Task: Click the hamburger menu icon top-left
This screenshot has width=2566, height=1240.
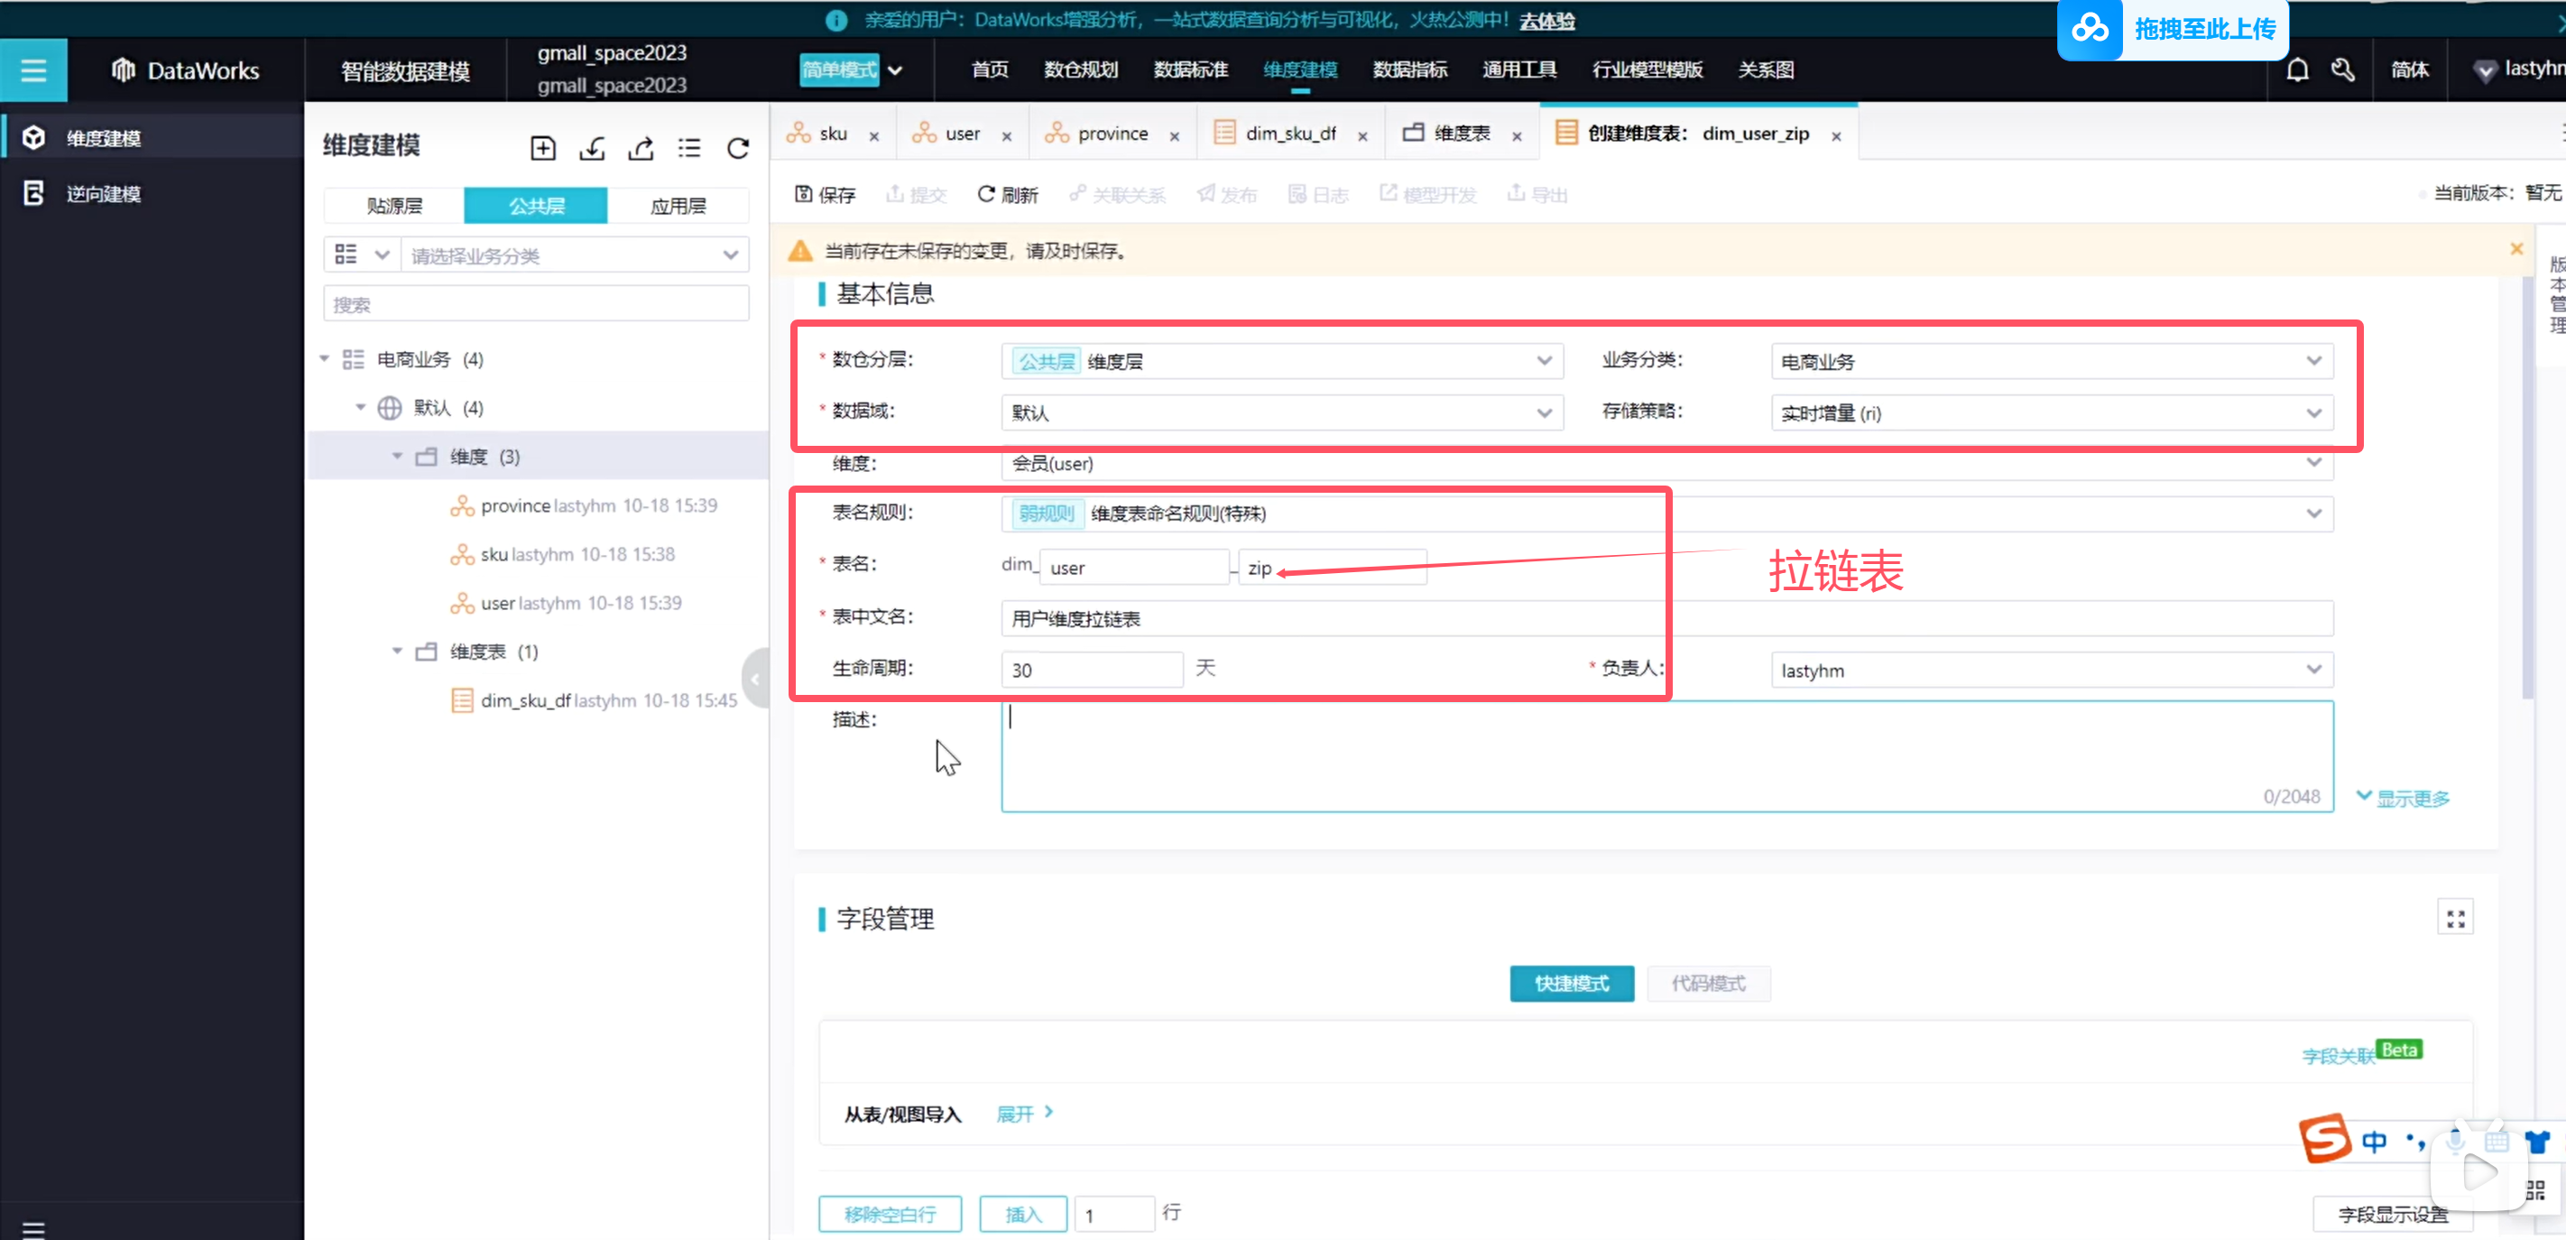Action: point(32,69)
